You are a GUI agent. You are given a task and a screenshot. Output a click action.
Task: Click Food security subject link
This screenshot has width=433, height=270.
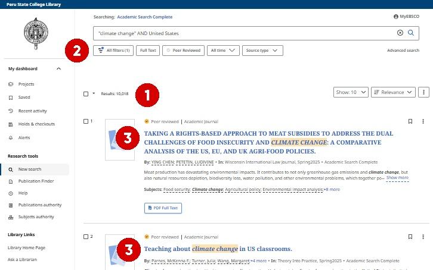click(177, 190)
